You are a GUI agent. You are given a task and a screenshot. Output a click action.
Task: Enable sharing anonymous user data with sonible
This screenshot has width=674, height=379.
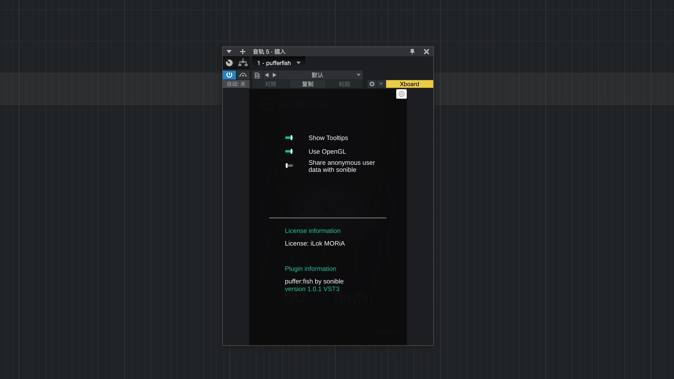click(289, 165)
